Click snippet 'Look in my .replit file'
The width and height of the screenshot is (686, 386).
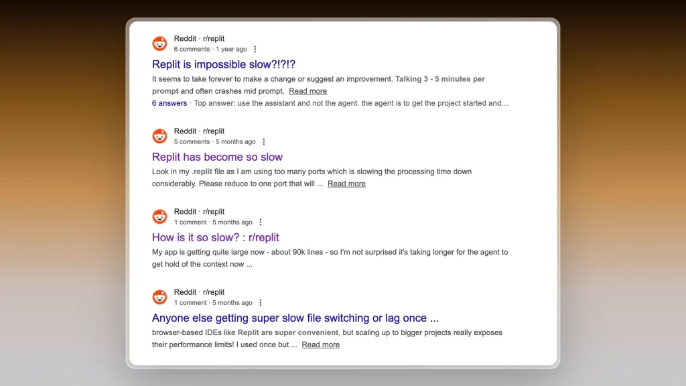pyautogui.click(x=312, y=178)
